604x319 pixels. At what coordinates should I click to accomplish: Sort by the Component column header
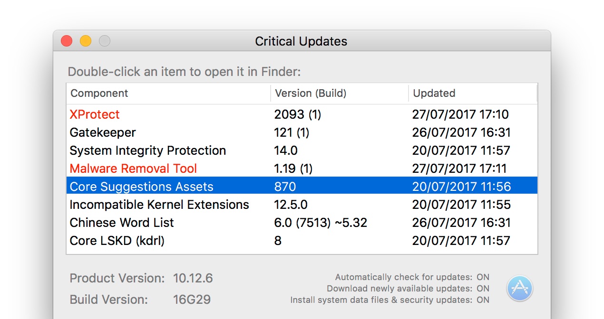[99, 93]
